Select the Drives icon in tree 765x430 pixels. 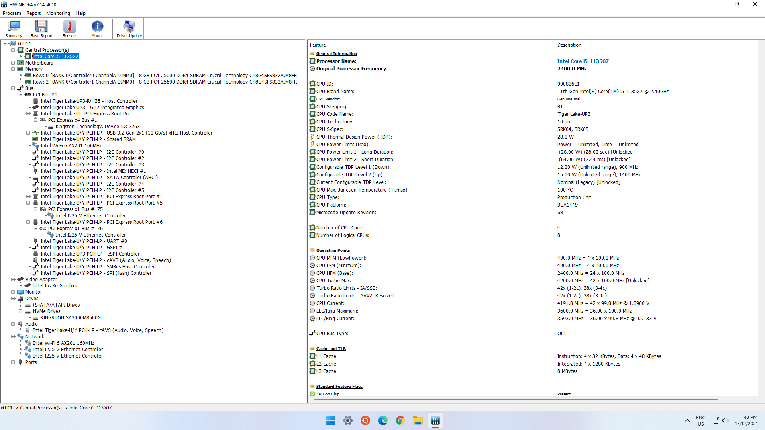click(x=20, y=298)
